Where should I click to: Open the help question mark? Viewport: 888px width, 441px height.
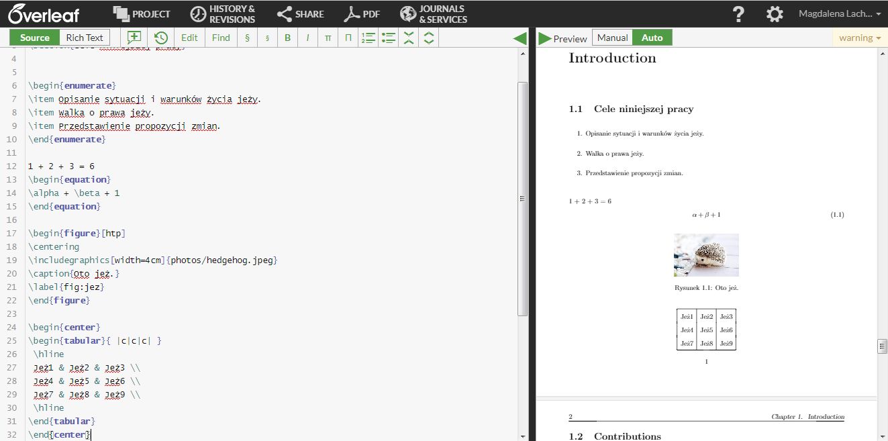point(738,14)
